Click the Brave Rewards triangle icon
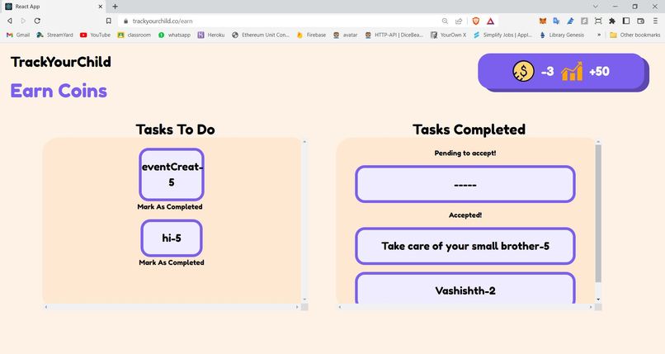Viewport: 665px width, 354px height. pyautogui.click(x=490, y=21)
